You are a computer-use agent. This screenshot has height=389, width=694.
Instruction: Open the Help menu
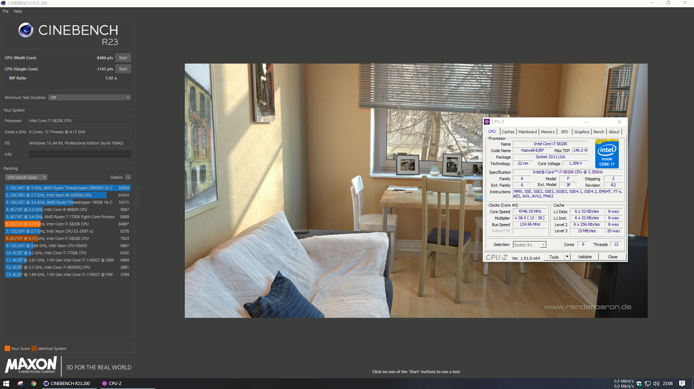pyautogui.click(x=18, y=11)
